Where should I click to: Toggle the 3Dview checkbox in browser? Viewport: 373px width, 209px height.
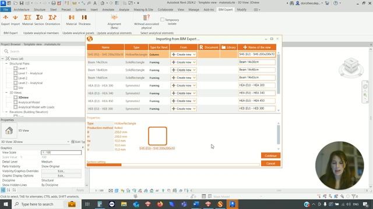(x=16, y=98)
